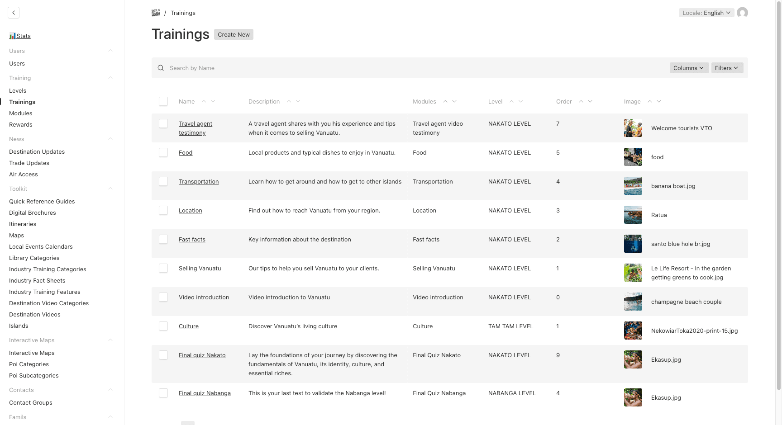The width and height of the screenshot is (782, 425).
Task: Click the back arrow at top left
Action: tap(14, 13)
